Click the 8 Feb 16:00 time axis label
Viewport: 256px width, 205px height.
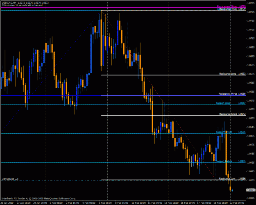pos(122,203)
